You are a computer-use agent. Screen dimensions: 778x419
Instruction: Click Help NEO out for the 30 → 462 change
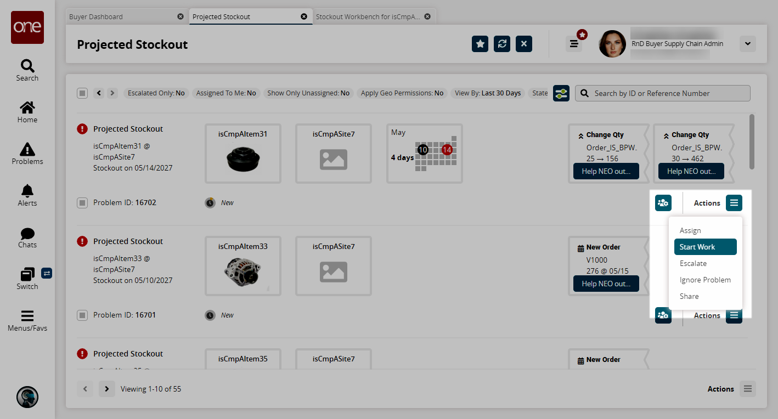tap(691, 171)
